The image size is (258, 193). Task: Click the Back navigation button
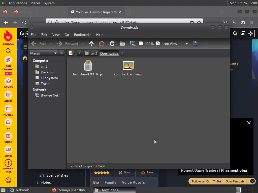(39, 44)
